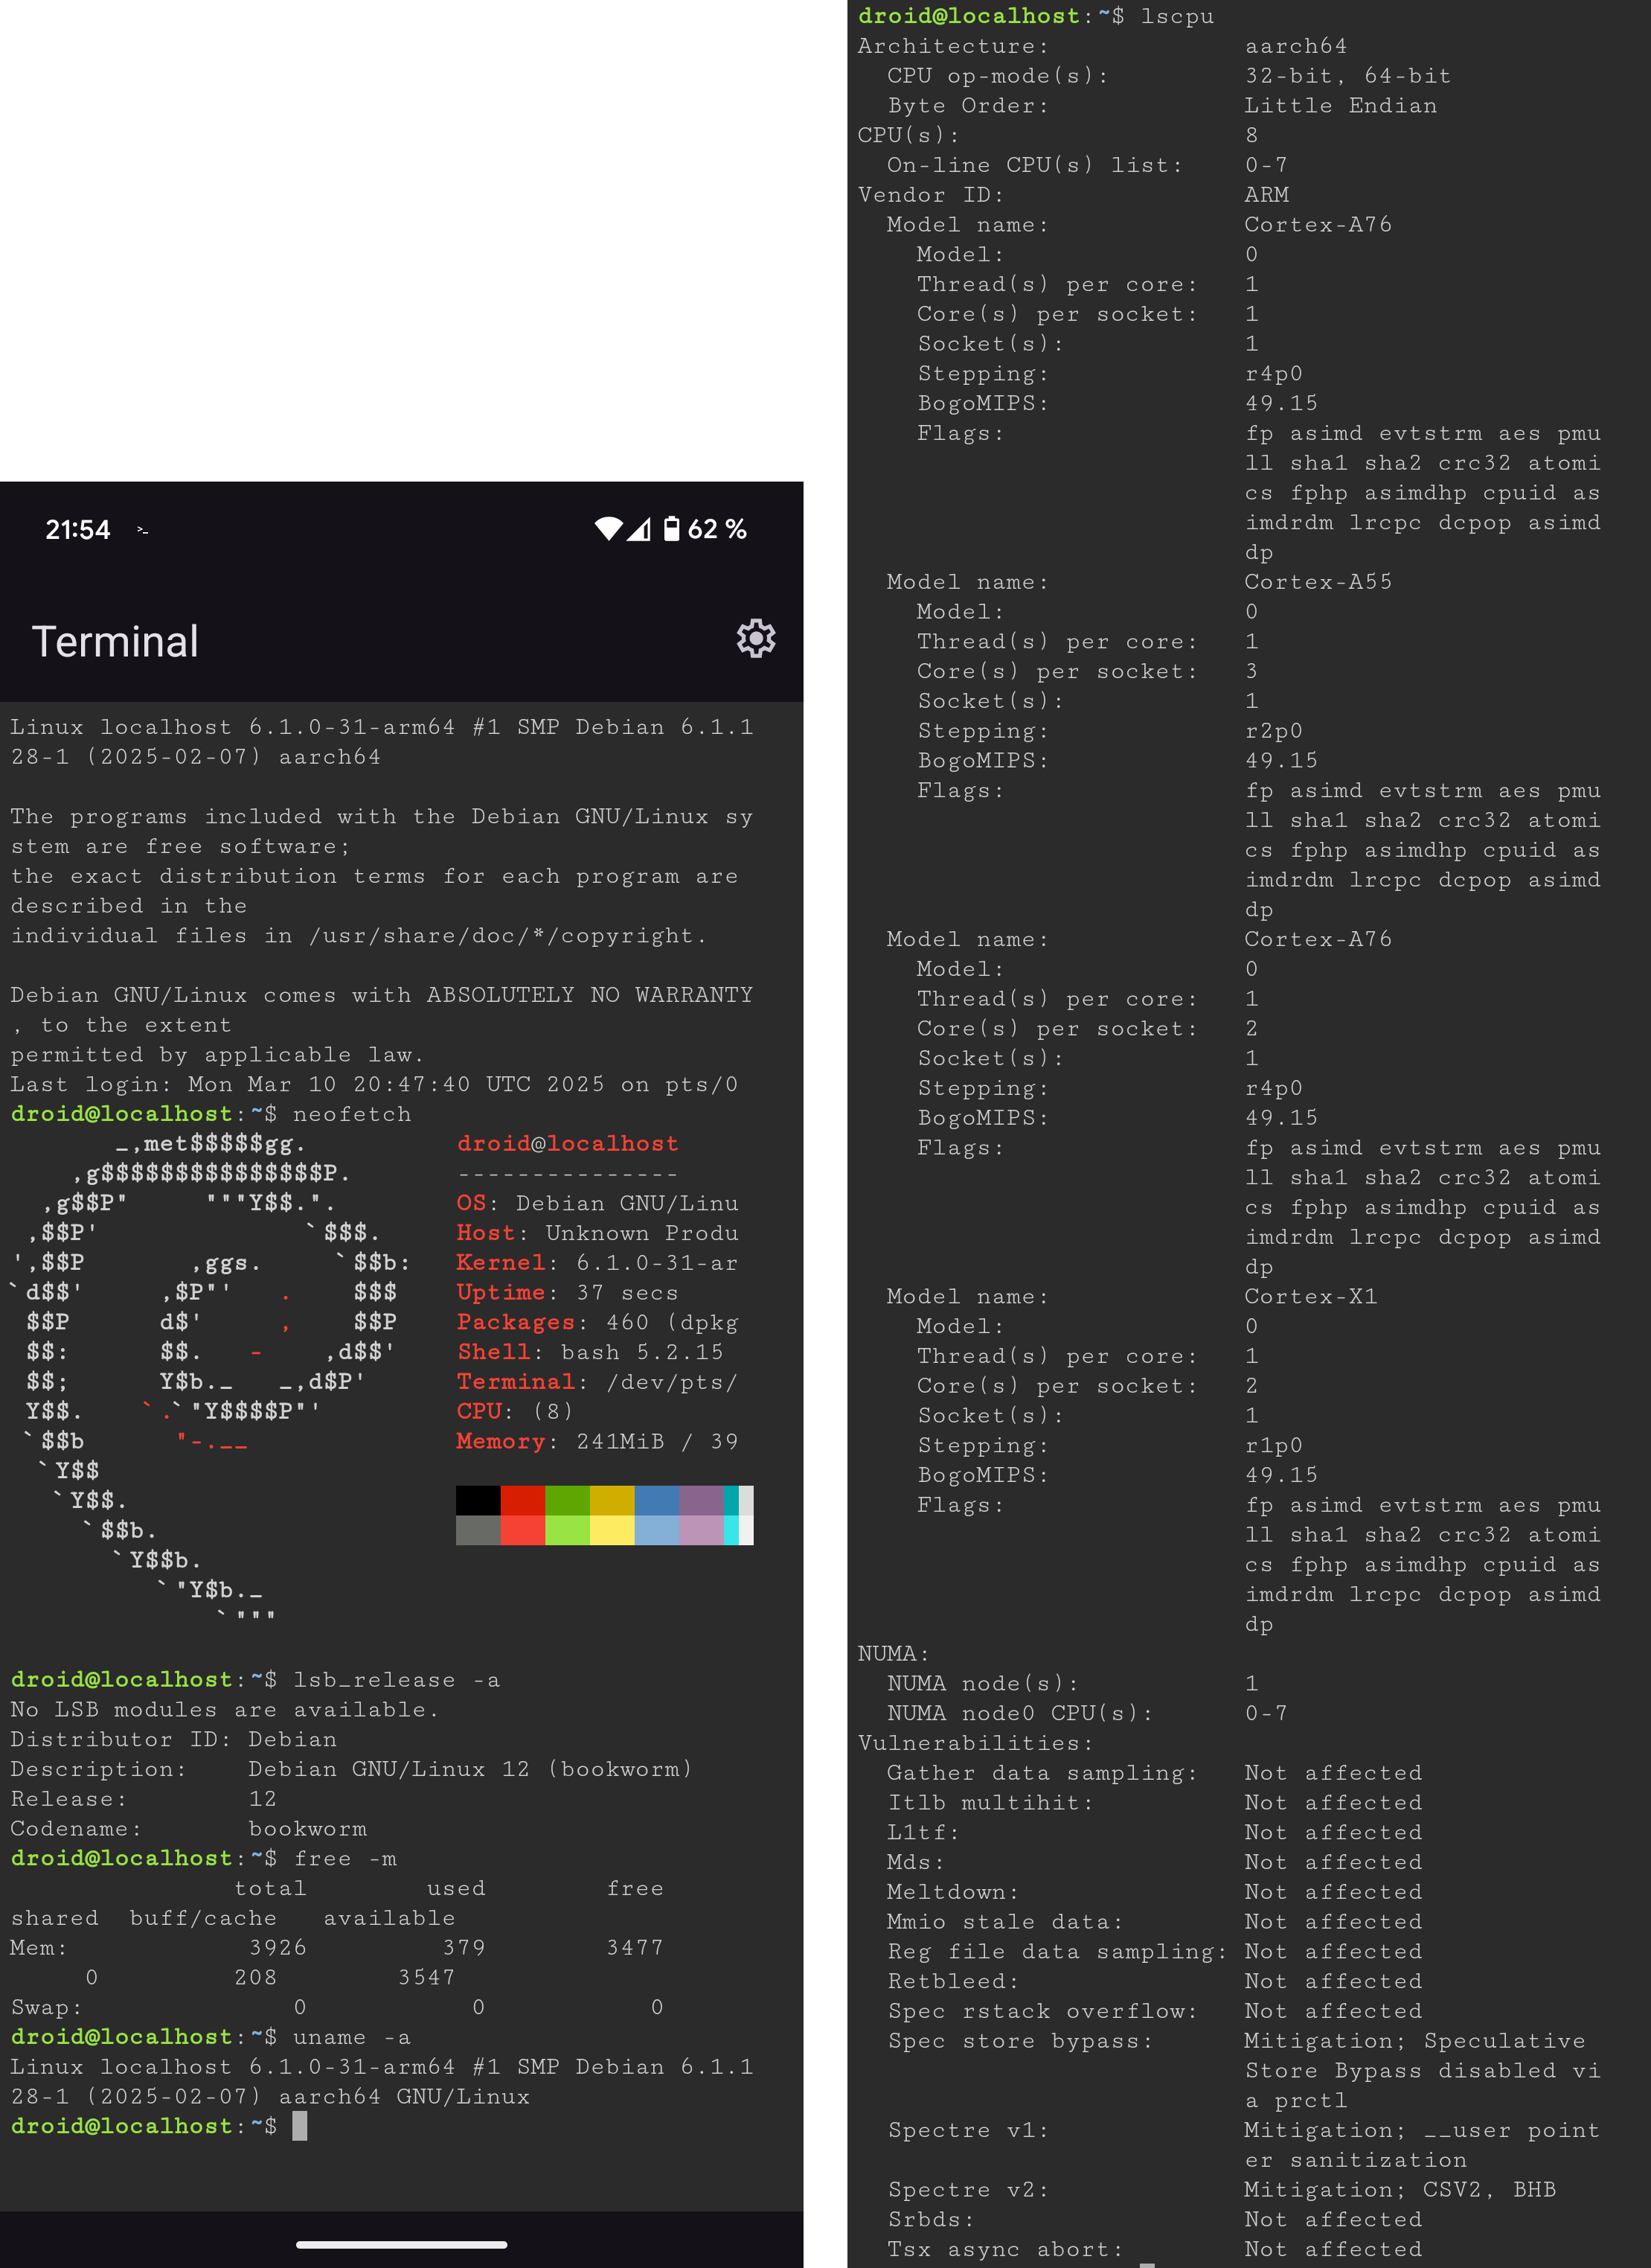Click the 'OS: Debian GNU/Linu' neofetch line
1651x2268 pixels.
click(x=597, y=1203)
